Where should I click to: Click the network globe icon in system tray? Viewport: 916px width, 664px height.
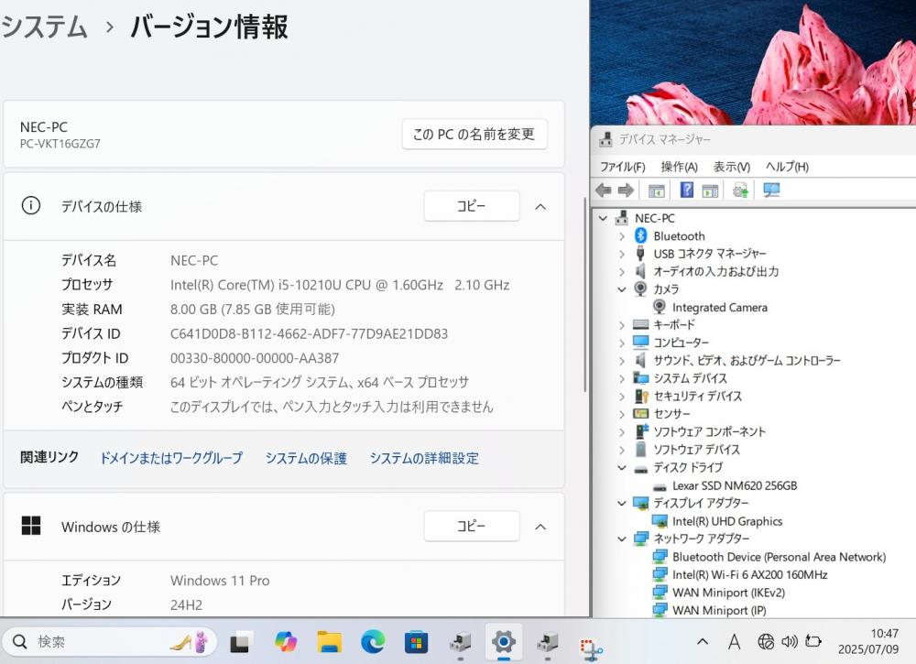click(765, 642)
